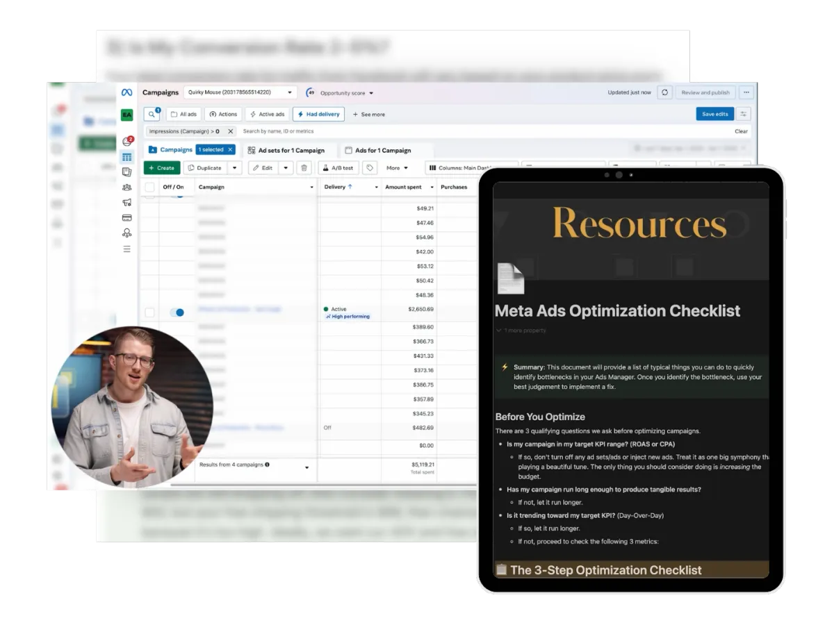834x625 pixels.
Task: Expand the Opportunity score dropdown
Action: click(x=371, y=93)
